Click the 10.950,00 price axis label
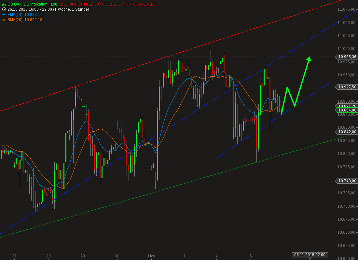358x260 pixels. coord(347,75)
